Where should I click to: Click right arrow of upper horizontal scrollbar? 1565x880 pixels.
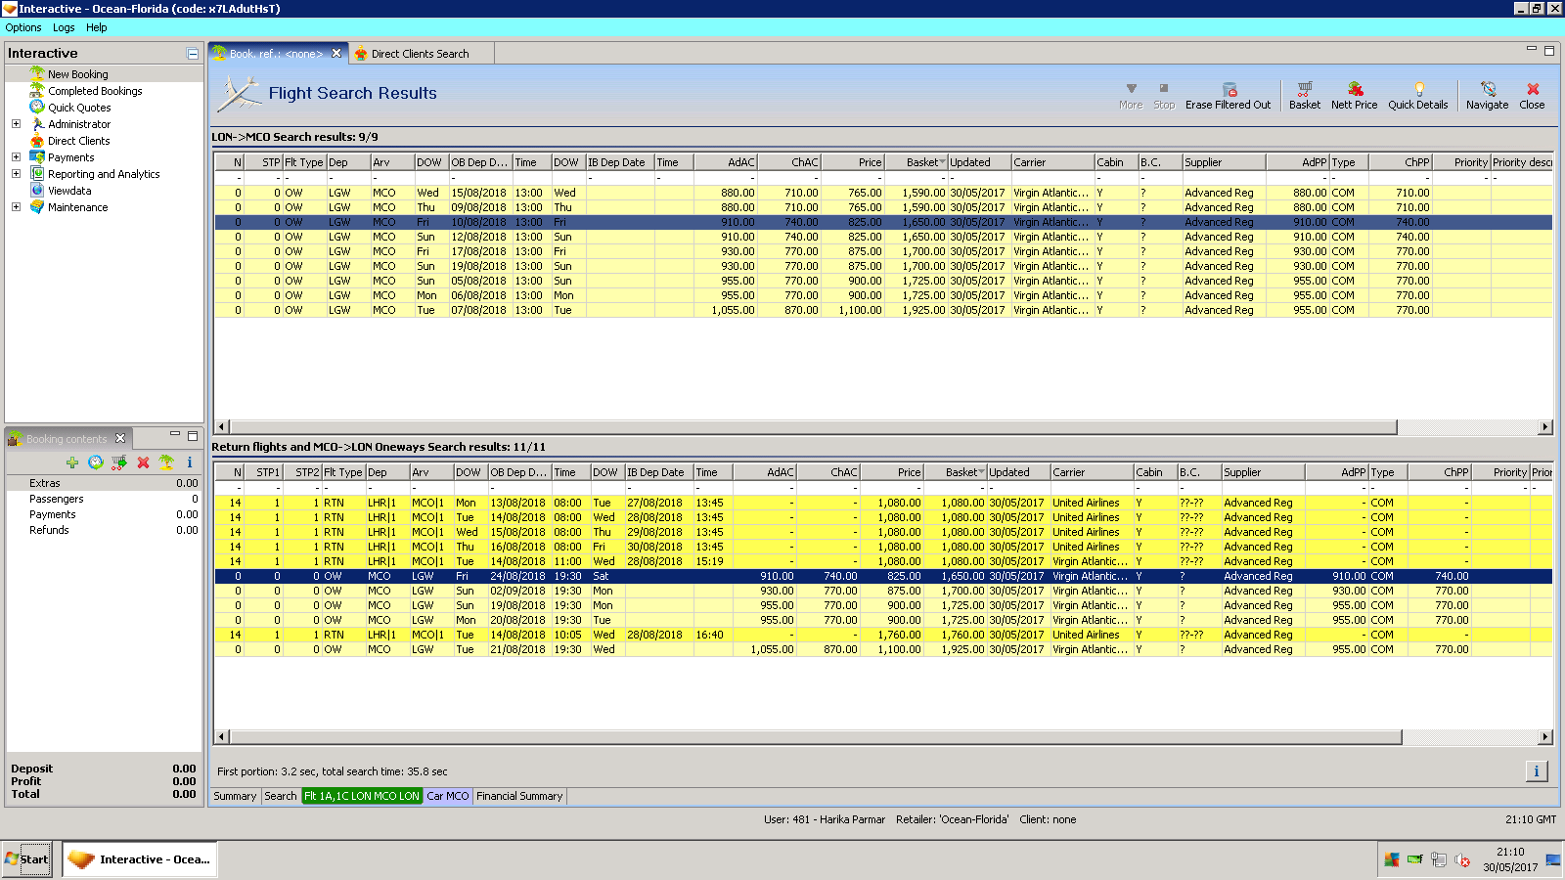[x=1545, y=427]
